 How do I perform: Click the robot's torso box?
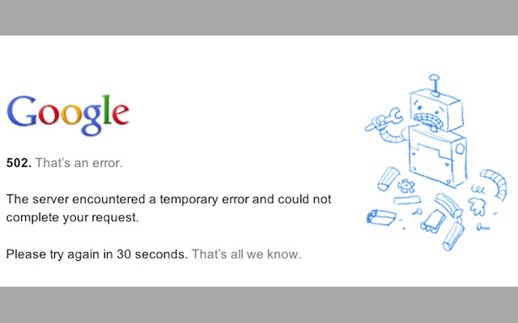(x=438, y=157)
